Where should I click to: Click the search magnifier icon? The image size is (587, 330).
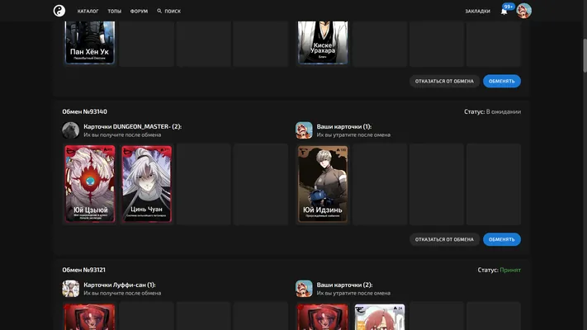[x=159, y=11]
